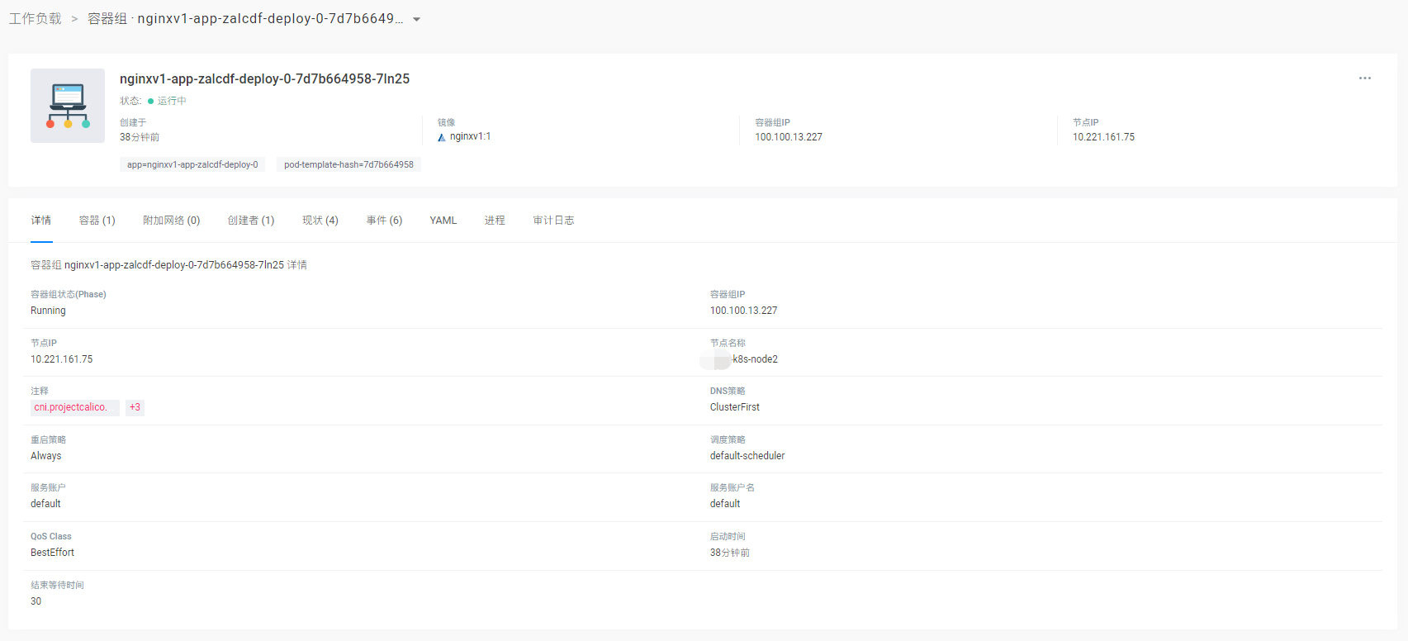Click the green running status indicator
The image size is (1408, 641).
click(x=151, y=102)
